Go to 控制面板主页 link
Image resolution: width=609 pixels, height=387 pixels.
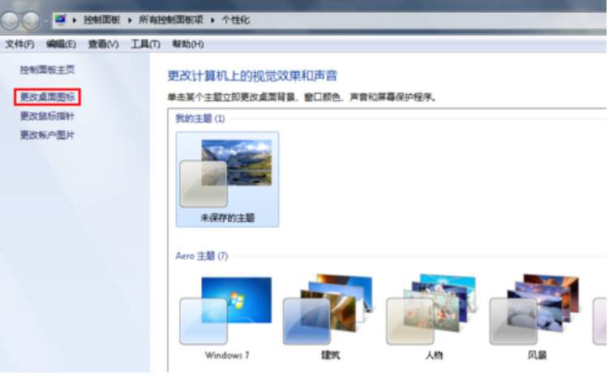point(48,71)
